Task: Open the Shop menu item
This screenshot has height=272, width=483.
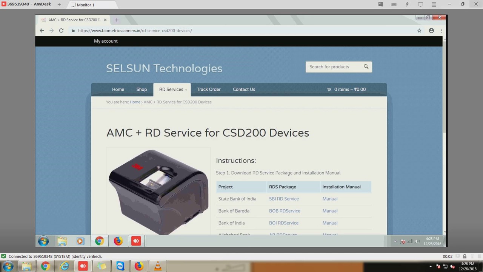Action: pyautogui.click(x=142, y=90)
